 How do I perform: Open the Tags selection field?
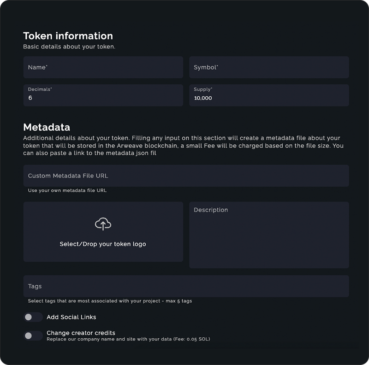(x=184, y=286)
